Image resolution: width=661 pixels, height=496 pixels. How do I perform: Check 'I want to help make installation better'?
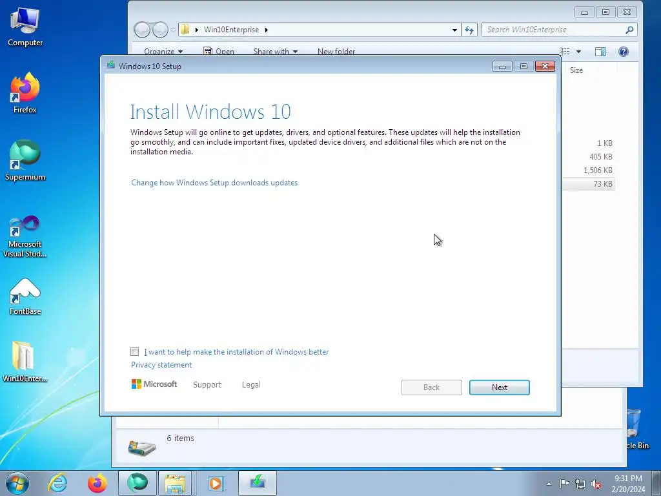pos(134,351)
